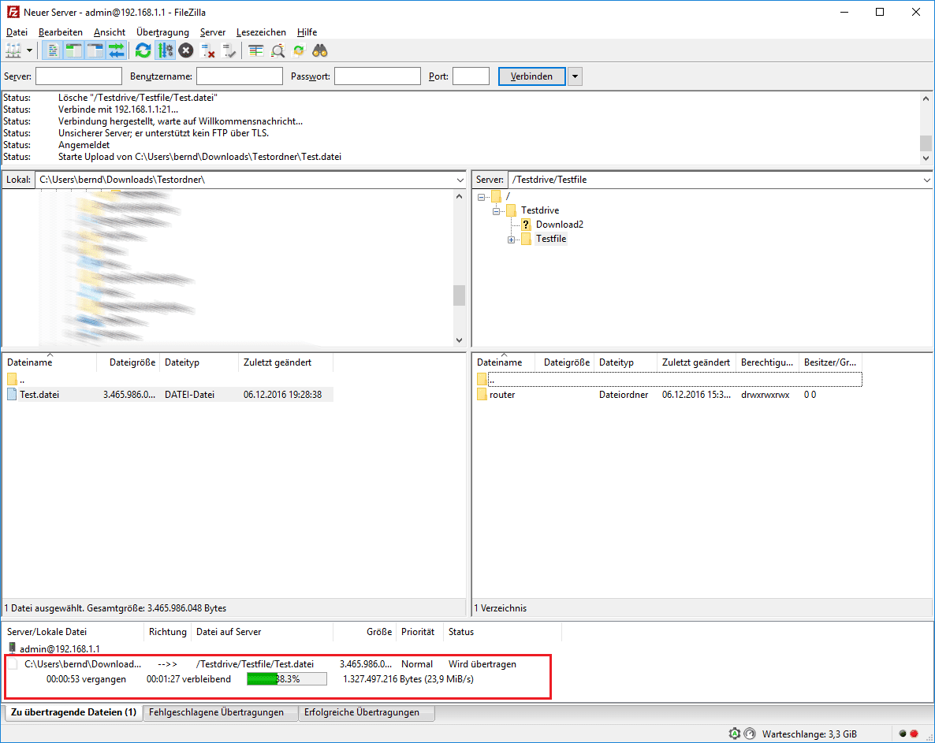Image resolution: width=935 pixels, height=743 pixels.
Task: Expand the local path dropdown
Action: (460, 180)
